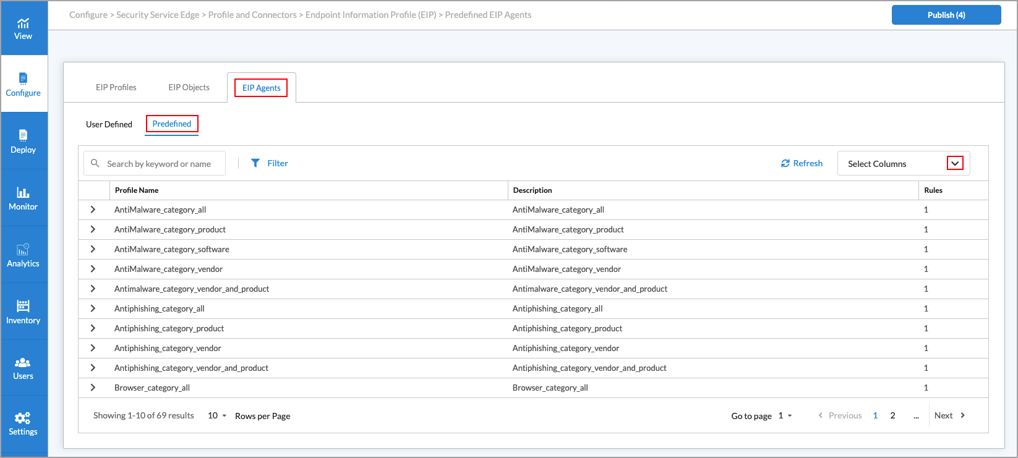This screenshot has width=1018, height=458.
Task: Open the Users section in sidebar
Action: tap(24, 368)
